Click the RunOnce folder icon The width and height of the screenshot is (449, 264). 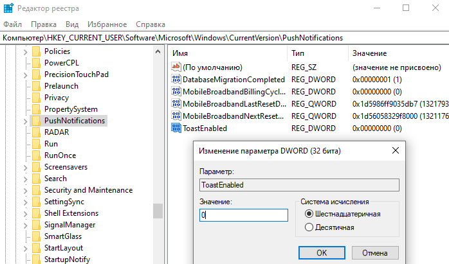37,155
